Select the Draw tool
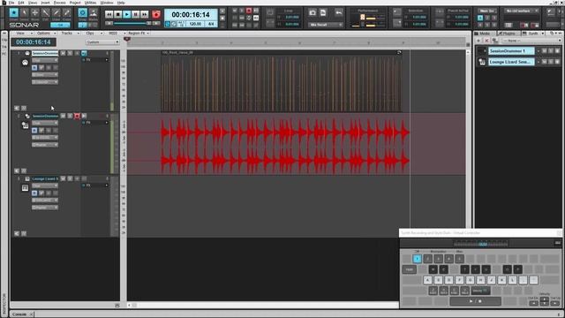The width and height of the screenshot is (565, 318). pyautogui.click(x=56, y=13)
